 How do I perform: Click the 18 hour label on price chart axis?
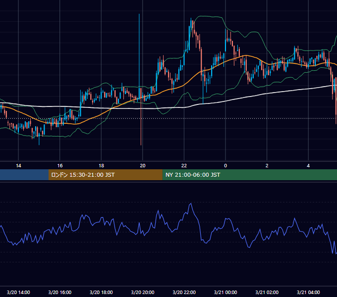(101, 166)
